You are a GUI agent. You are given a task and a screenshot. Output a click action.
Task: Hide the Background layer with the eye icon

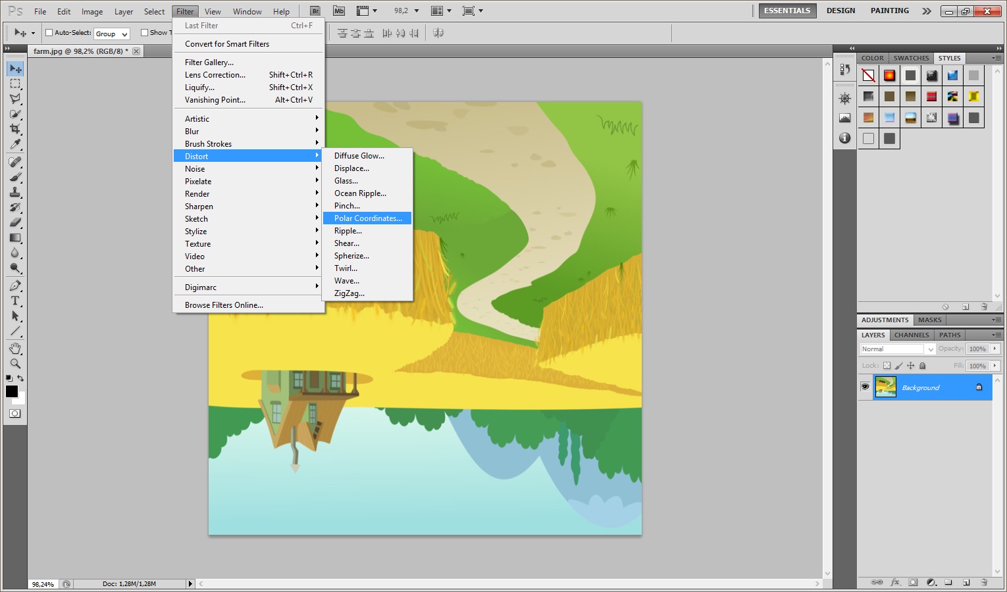pos(865,387)
